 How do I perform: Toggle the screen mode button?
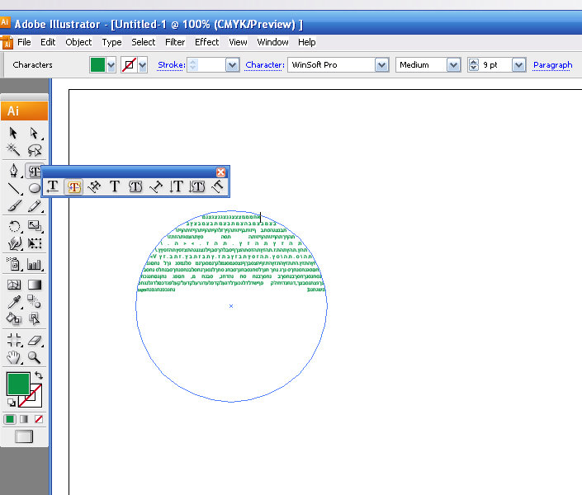click(24, 436)
